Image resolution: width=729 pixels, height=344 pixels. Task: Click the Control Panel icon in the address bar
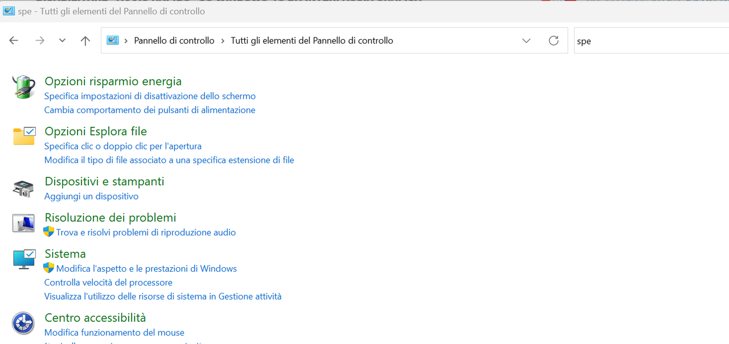(113, 40)
